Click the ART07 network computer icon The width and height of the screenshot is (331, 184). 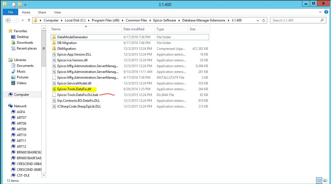[x=13, y=118]
